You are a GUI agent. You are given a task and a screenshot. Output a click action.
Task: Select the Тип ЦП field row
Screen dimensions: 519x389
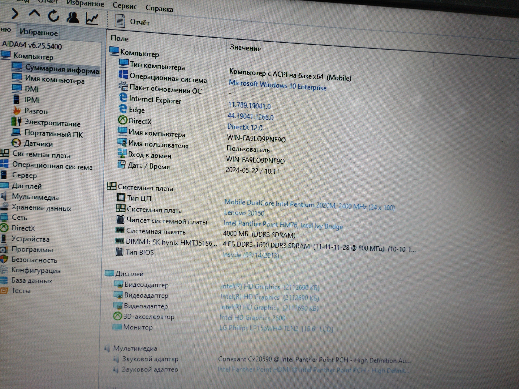pyautogui.click(x=134, y=198)
